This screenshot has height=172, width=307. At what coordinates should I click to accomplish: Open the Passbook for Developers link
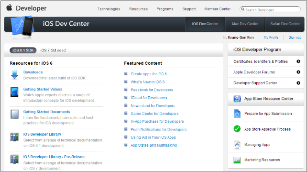pos(152,90)
